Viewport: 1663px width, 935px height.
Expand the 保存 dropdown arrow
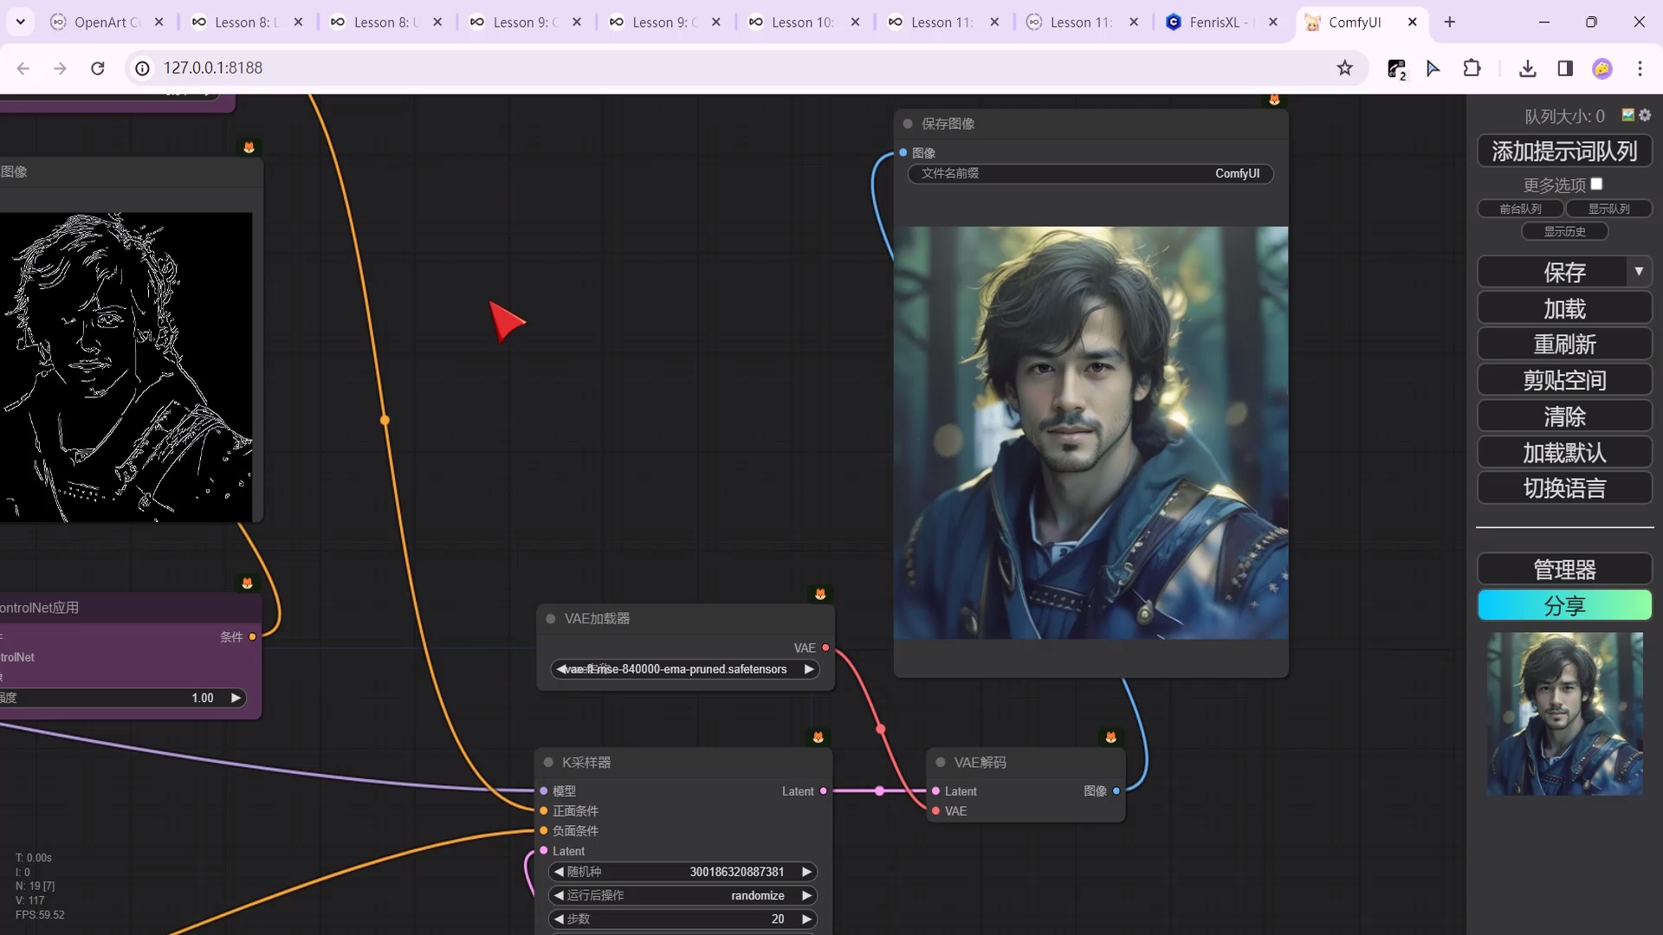[1638, 272]
